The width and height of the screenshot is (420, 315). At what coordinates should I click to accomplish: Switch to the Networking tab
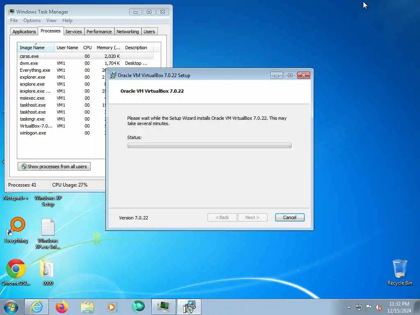[x=128, y=32]
